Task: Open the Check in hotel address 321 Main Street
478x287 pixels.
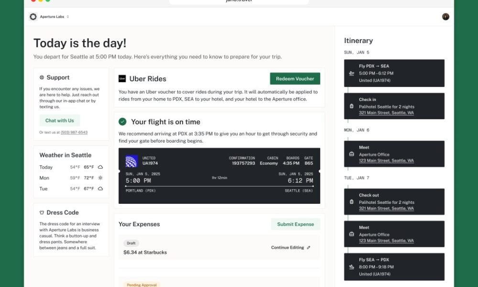Action: (x=386, y=113)
